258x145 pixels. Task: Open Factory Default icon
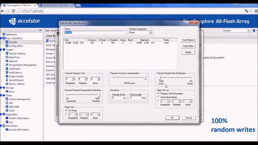point(7,84)
